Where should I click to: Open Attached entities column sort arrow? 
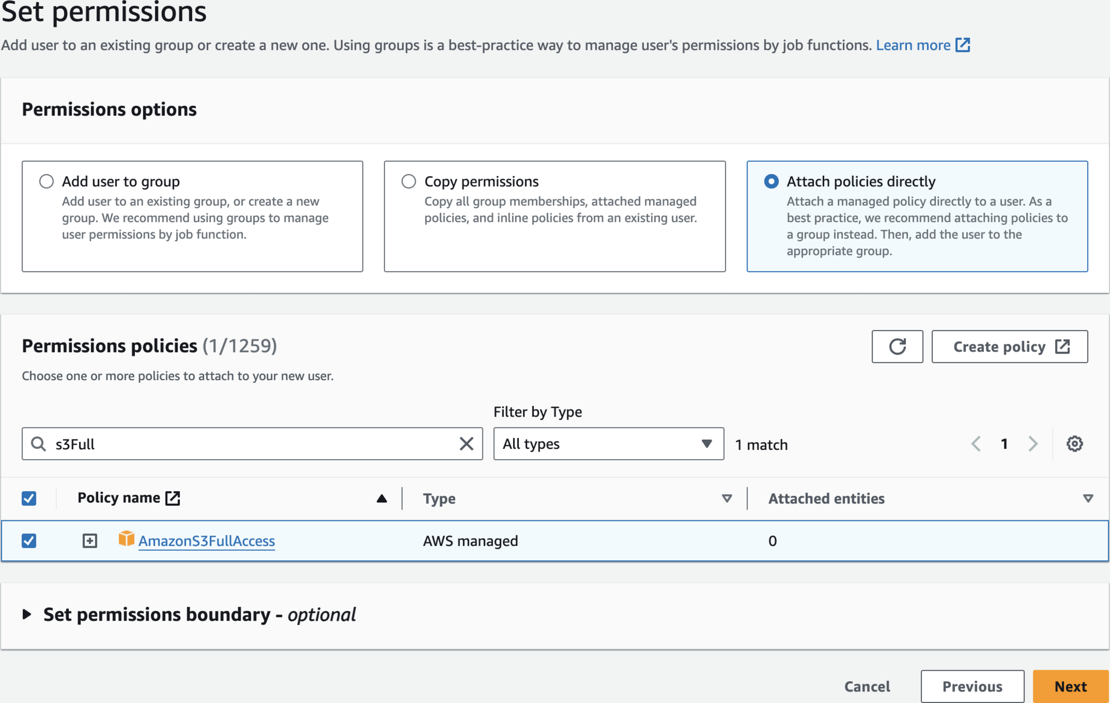pyautogui.click(x=1088, y=498)
